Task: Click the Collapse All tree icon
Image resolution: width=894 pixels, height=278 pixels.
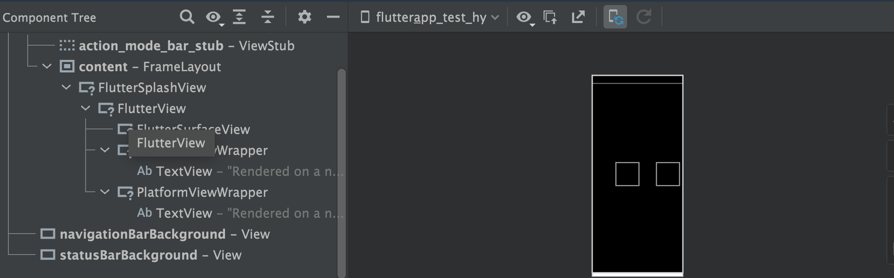Action: point(267,17)
